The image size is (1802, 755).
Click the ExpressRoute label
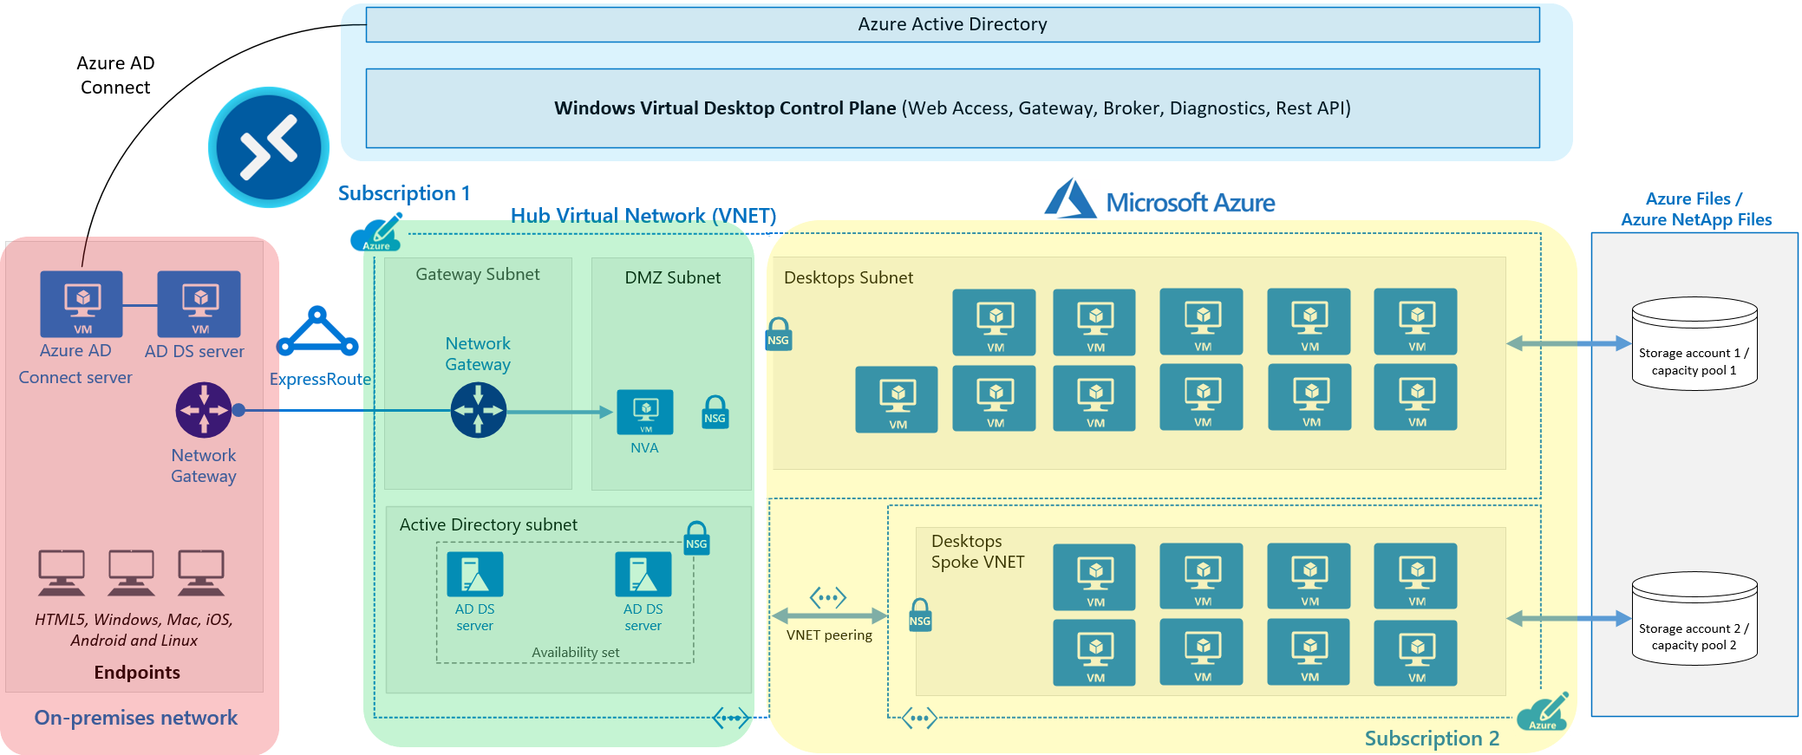pyautogui.click(x=320, y=379)
